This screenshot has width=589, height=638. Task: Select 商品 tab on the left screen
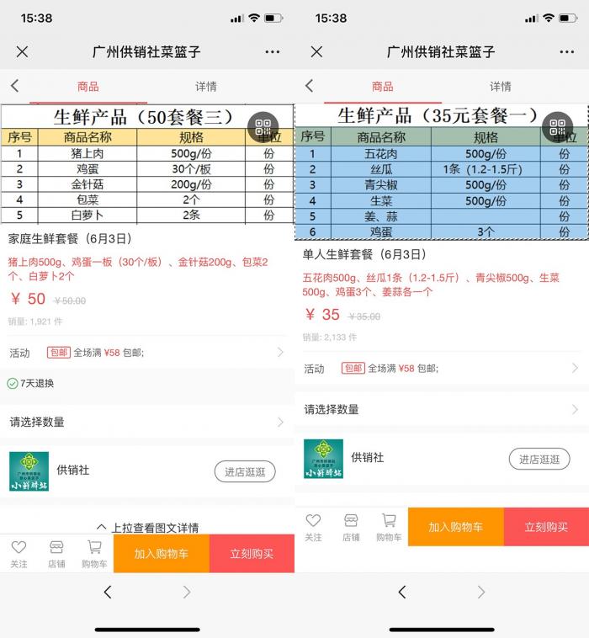tap(88, 87)
